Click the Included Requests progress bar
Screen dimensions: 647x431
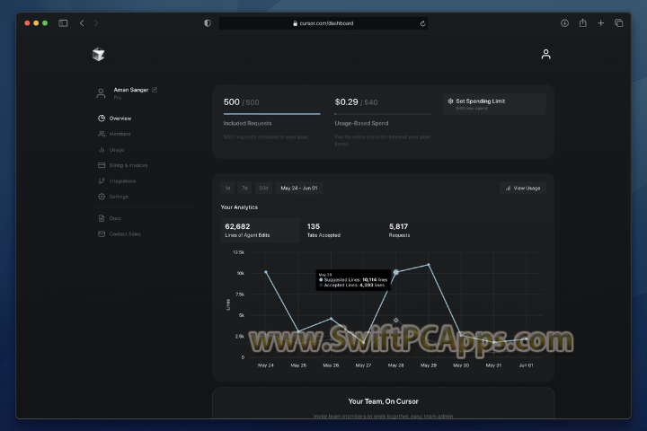272,113
